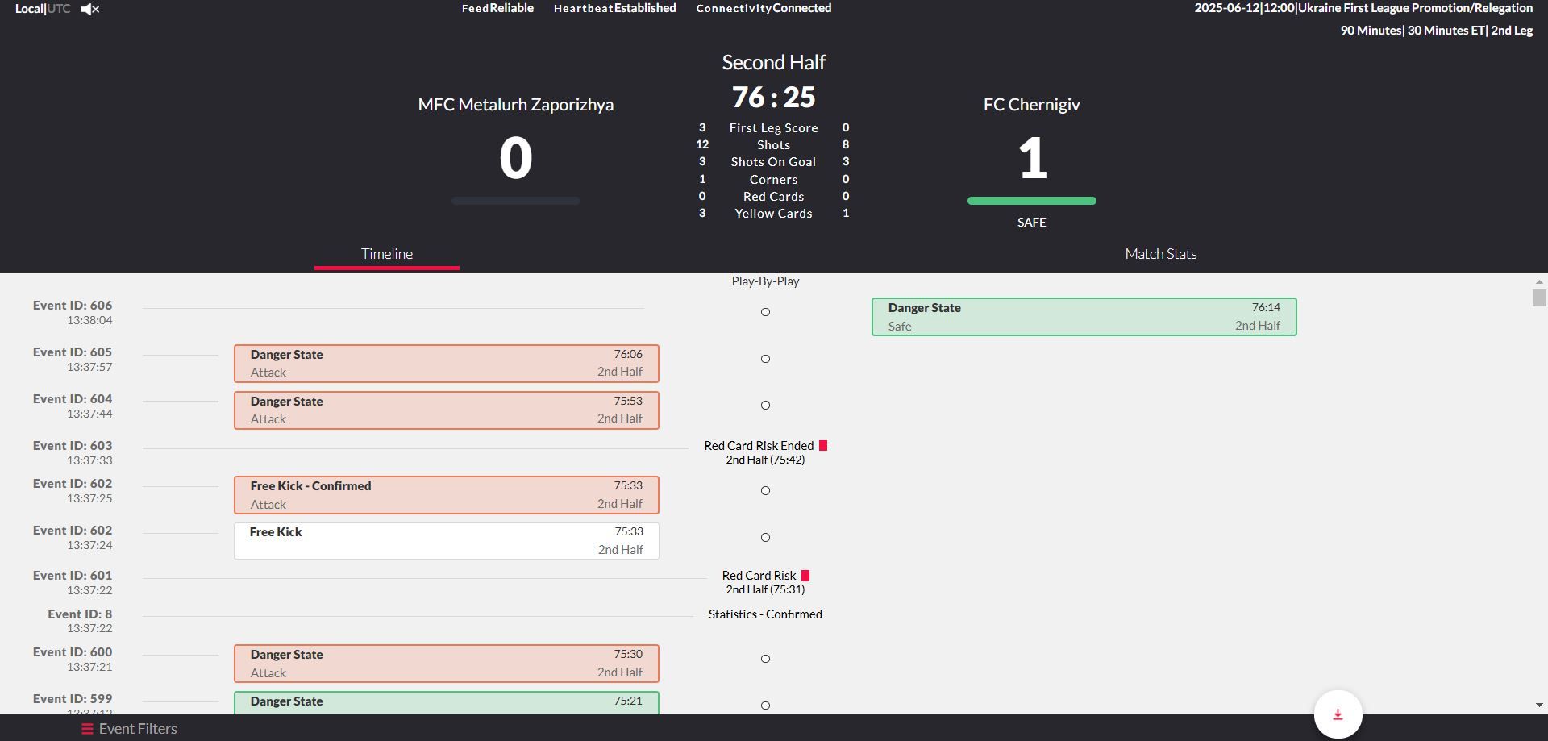
Task: Click the MFC Metalurh Zaporizhya grey danger bar
Action: (x=515, y=201)
